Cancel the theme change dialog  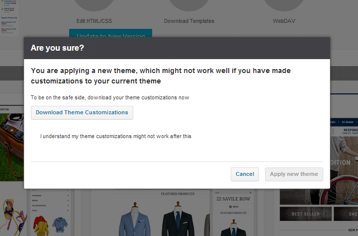(245, 174)
